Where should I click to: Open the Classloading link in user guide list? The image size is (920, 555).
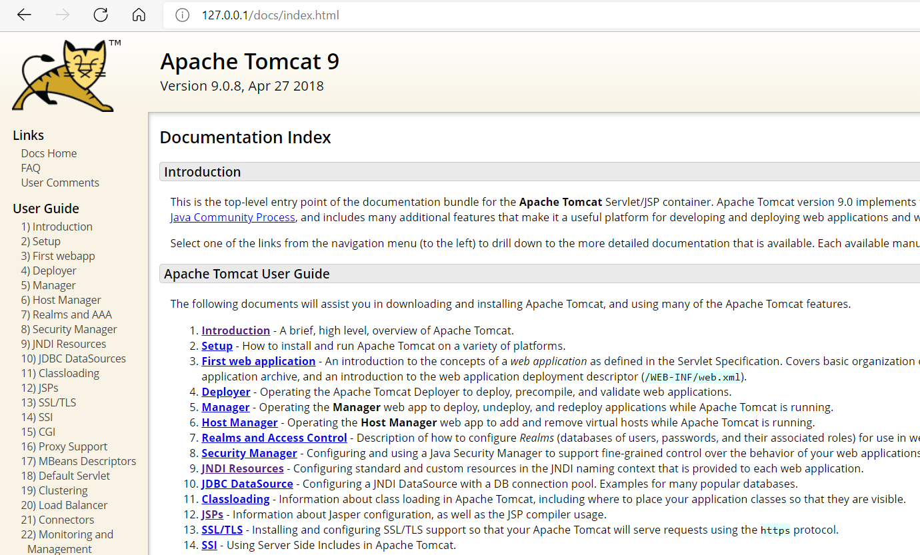click(236, 499)
